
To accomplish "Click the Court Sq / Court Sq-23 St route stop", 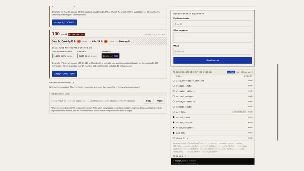I will (64, 42).
